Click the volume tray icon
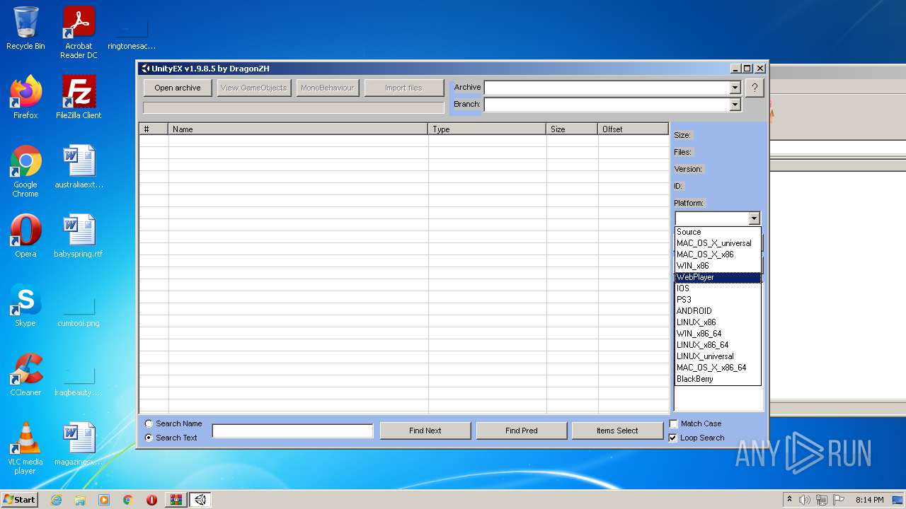This screenshot has height=509, width=906. (x=805, y=500)
